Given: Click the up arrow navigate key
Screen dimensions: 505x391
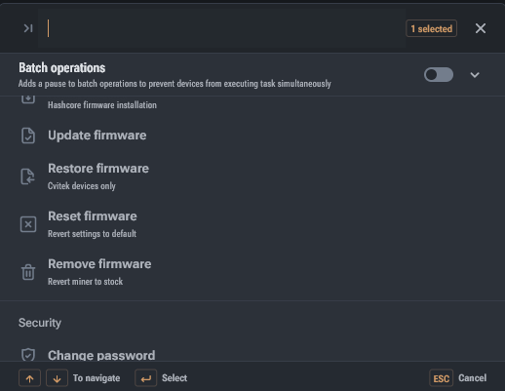Looking at the screenshot, I should click(29, 378).
